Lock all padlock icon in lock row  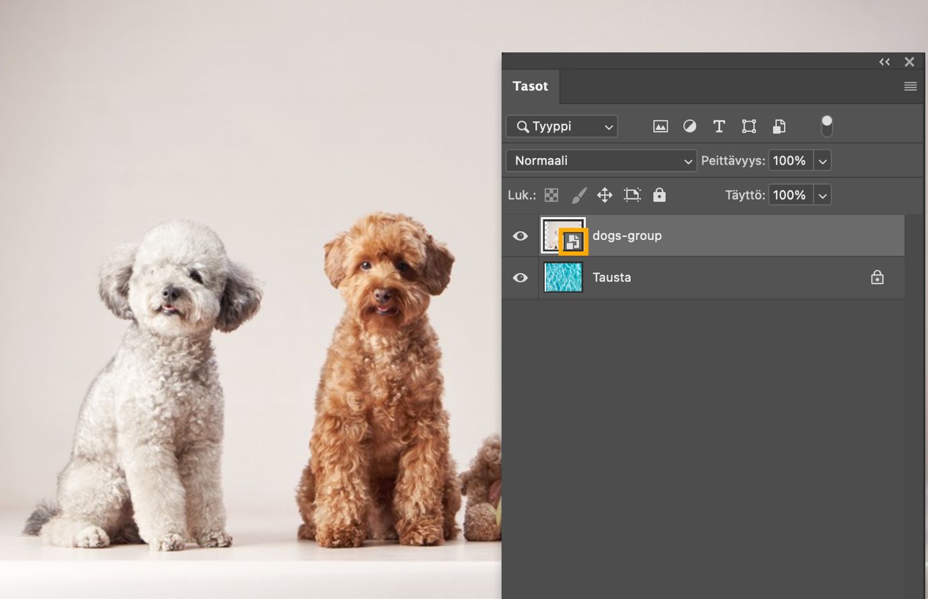(660, 195)
